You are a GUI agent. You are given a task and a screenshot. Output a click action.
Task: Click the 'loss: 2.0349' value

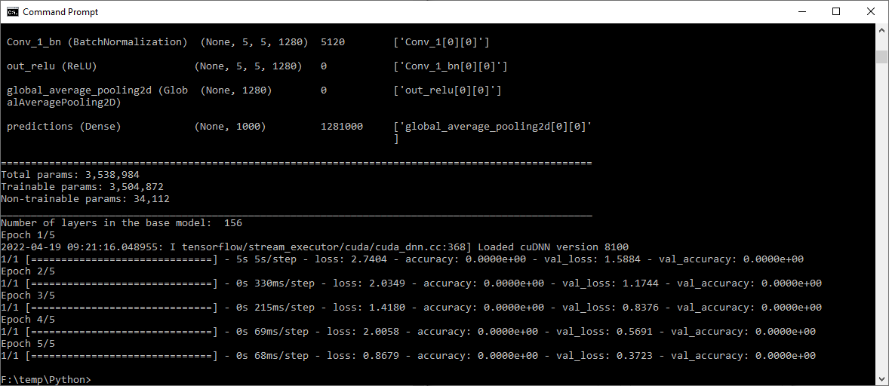pos(369,283)
